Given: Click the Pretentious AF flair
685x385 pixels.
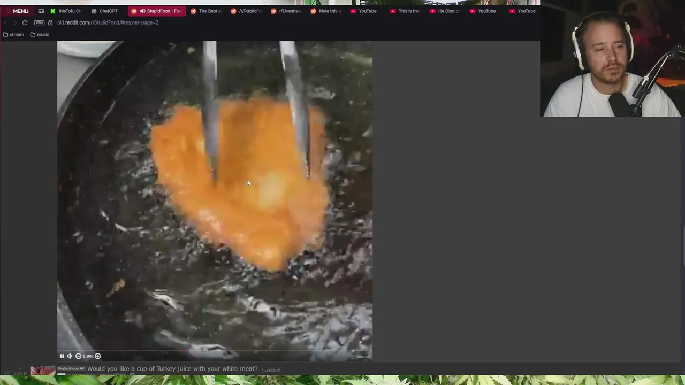Looking at the screenshot, I should pos(71,369).
